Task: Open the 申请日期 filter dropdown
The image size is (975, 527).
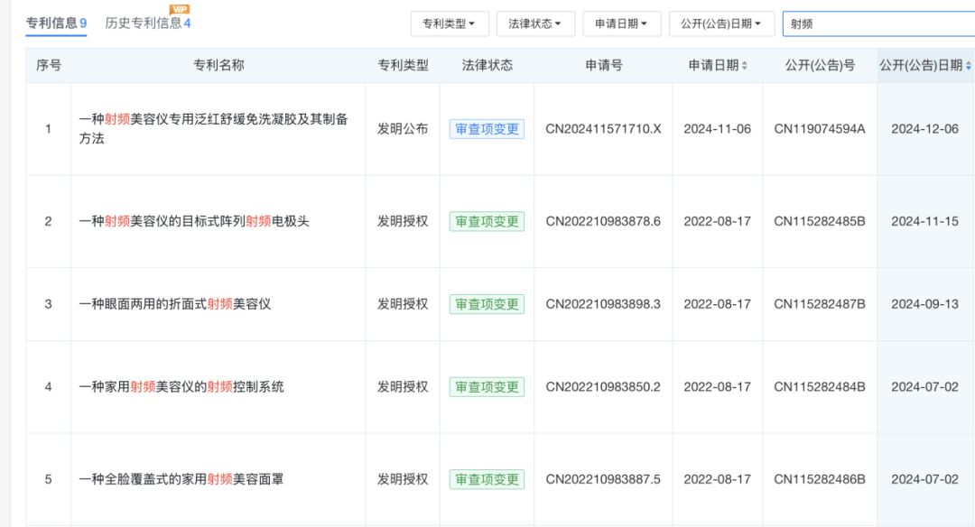Action: tap(621, 23)
